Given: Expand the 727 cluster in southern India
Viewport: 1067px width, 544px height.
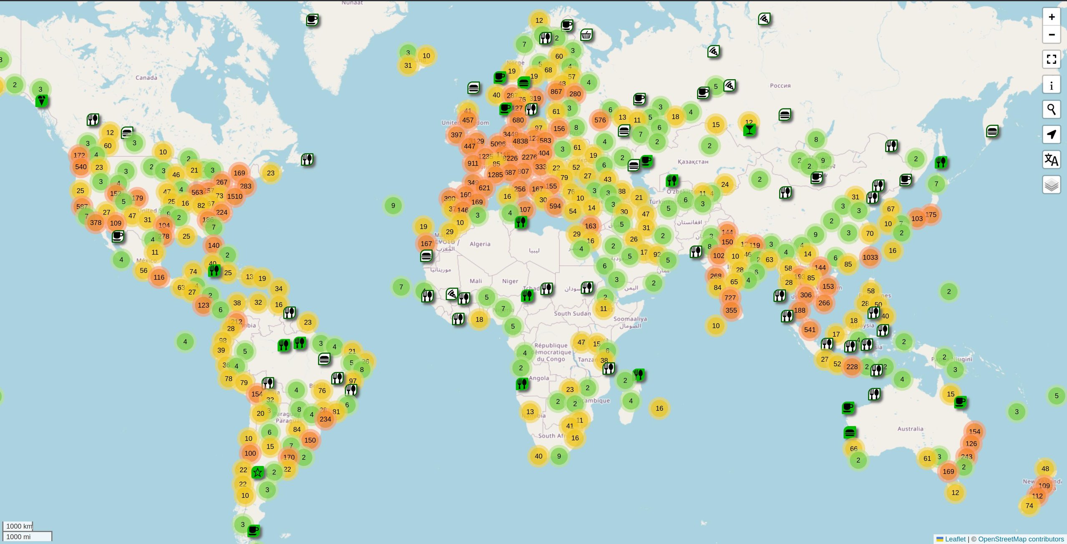Looking at the screenshot, I should tap(730, 297).
